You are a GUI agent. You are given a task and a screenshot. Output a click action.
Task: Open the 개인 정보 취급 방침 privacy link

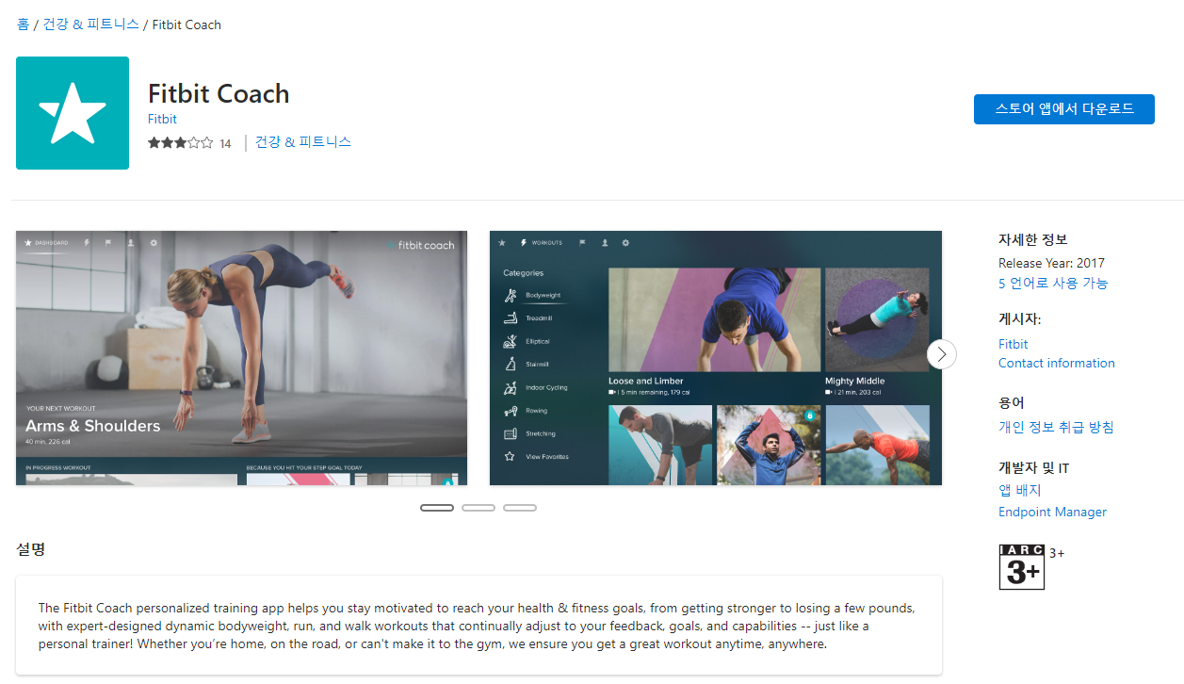tap(1056, 427)
